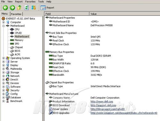
Task: Expand the Computer tree node
Action: click(x=4, y=22)
